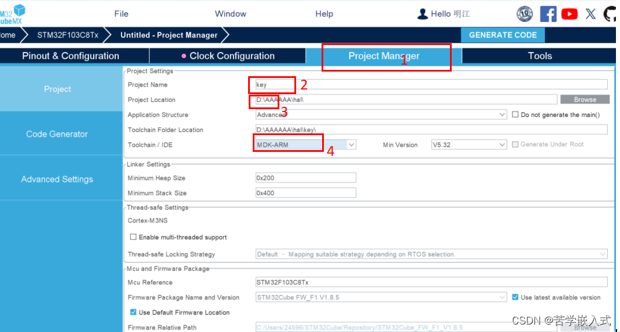Open the GitHub icon at far right

pyautogui.click(x=610, y=14)
